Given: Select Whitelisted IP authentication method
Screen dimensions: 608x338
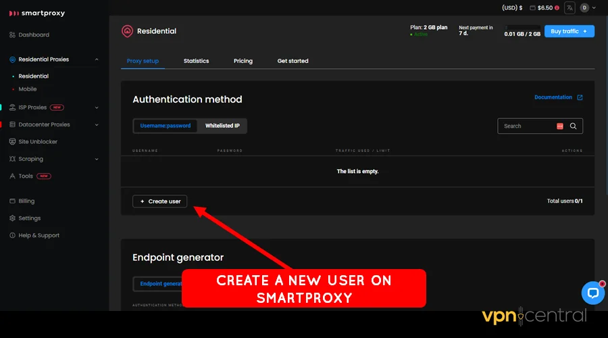Looking at the screenshot, I should point(222,126).
